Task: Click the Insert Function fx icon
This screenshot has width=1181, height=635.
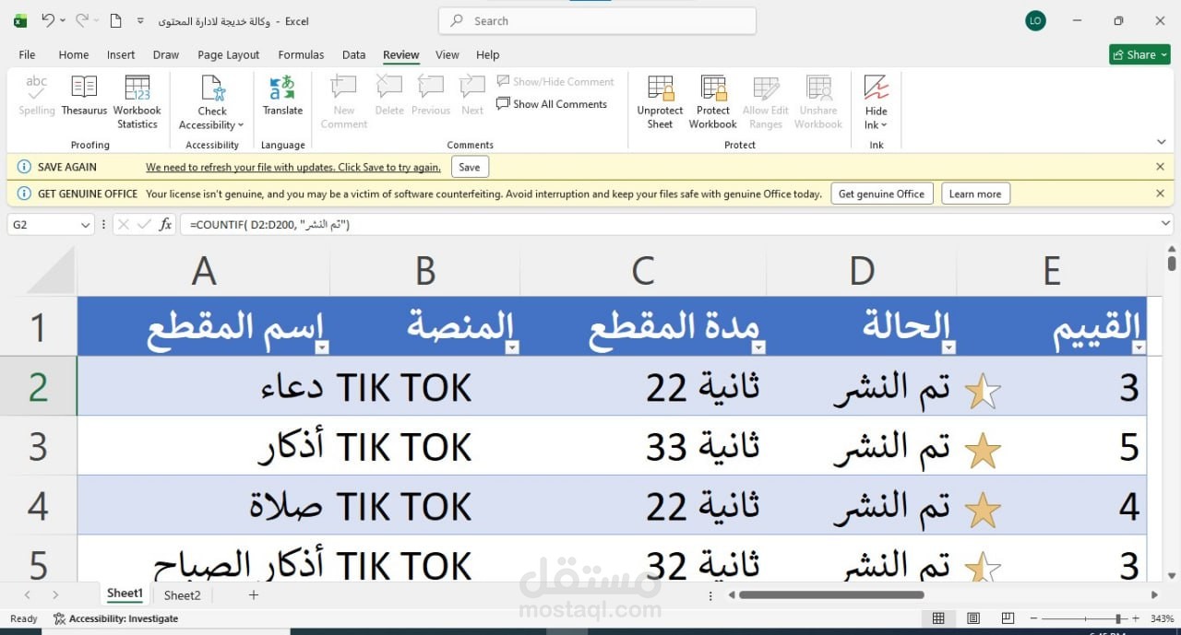Action: pyautogui.click(x=166, y=224)
